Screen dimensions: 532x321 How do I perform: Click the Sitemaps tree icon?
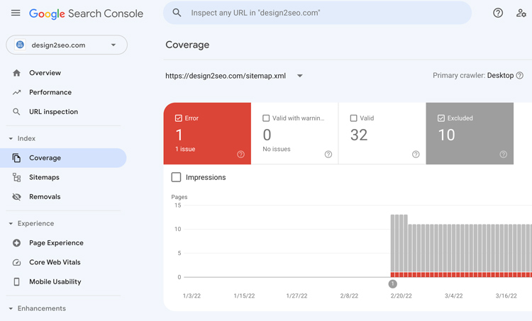tap(16, 177)
